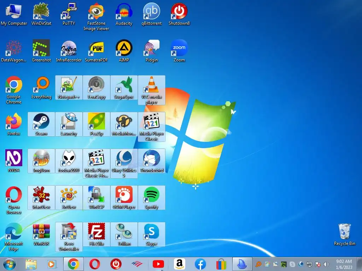Open FastStone Image Viewer shortcut
This screenshot has height=271, width=362.
[x=96, y=17]
